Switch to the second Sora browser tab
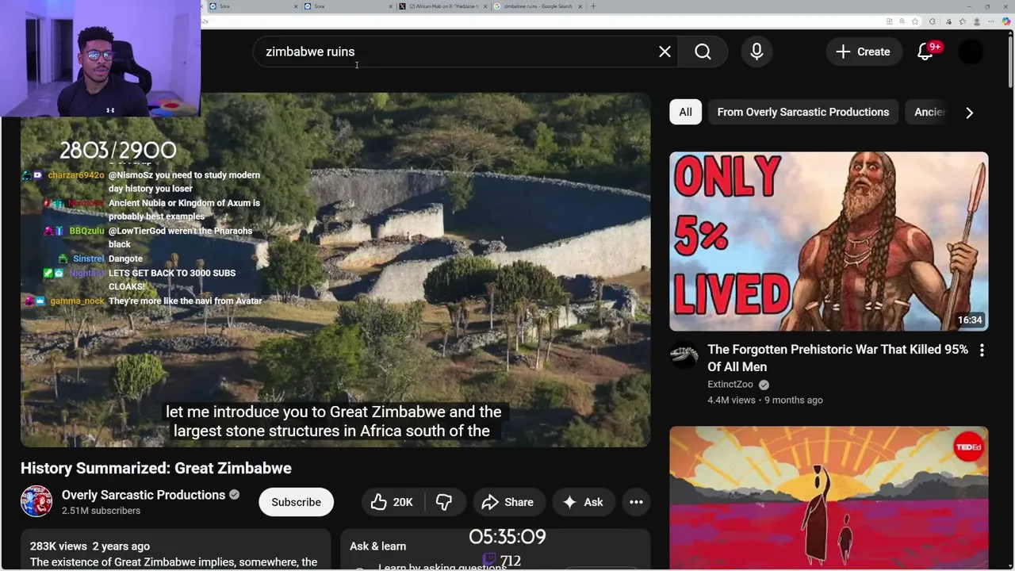This screenshot has width=1015, height=571. point(347,6)
